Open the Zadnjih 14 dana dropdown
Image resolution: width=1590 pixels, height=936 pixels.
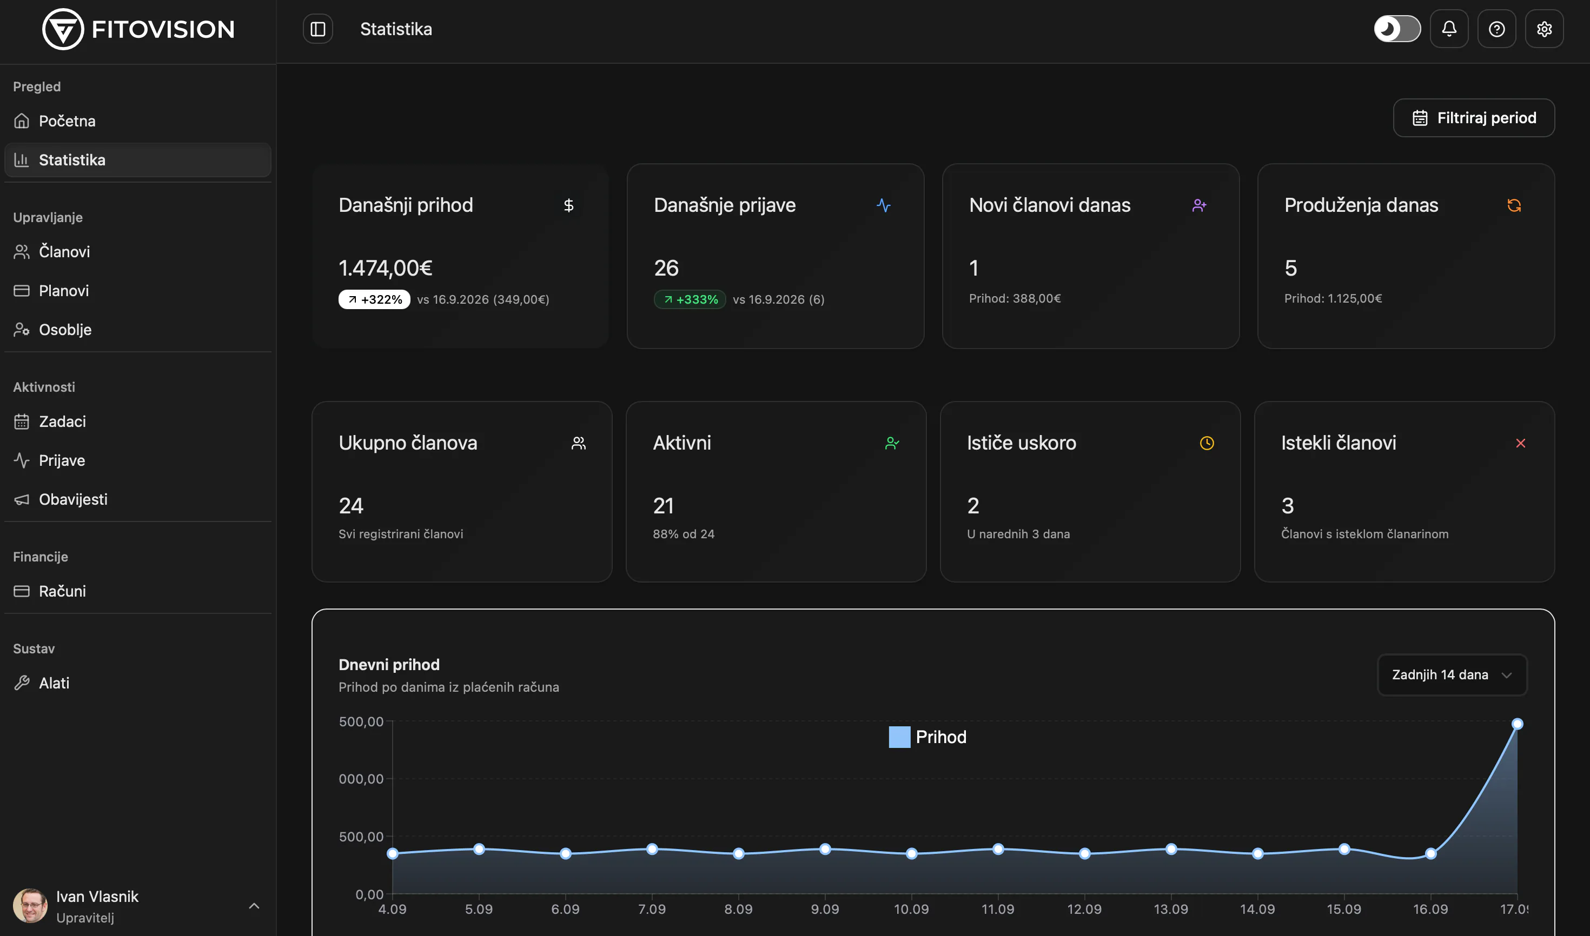pyautogui.click(x=1452, y=675)
